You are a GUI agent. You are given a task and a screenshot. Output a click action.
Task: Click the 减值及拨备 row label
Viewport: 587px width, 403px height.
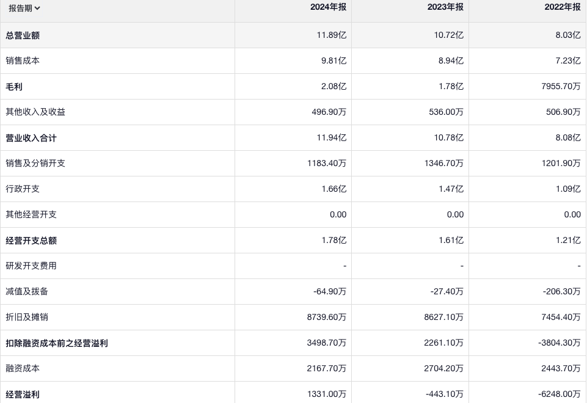(x=27, y=292)
